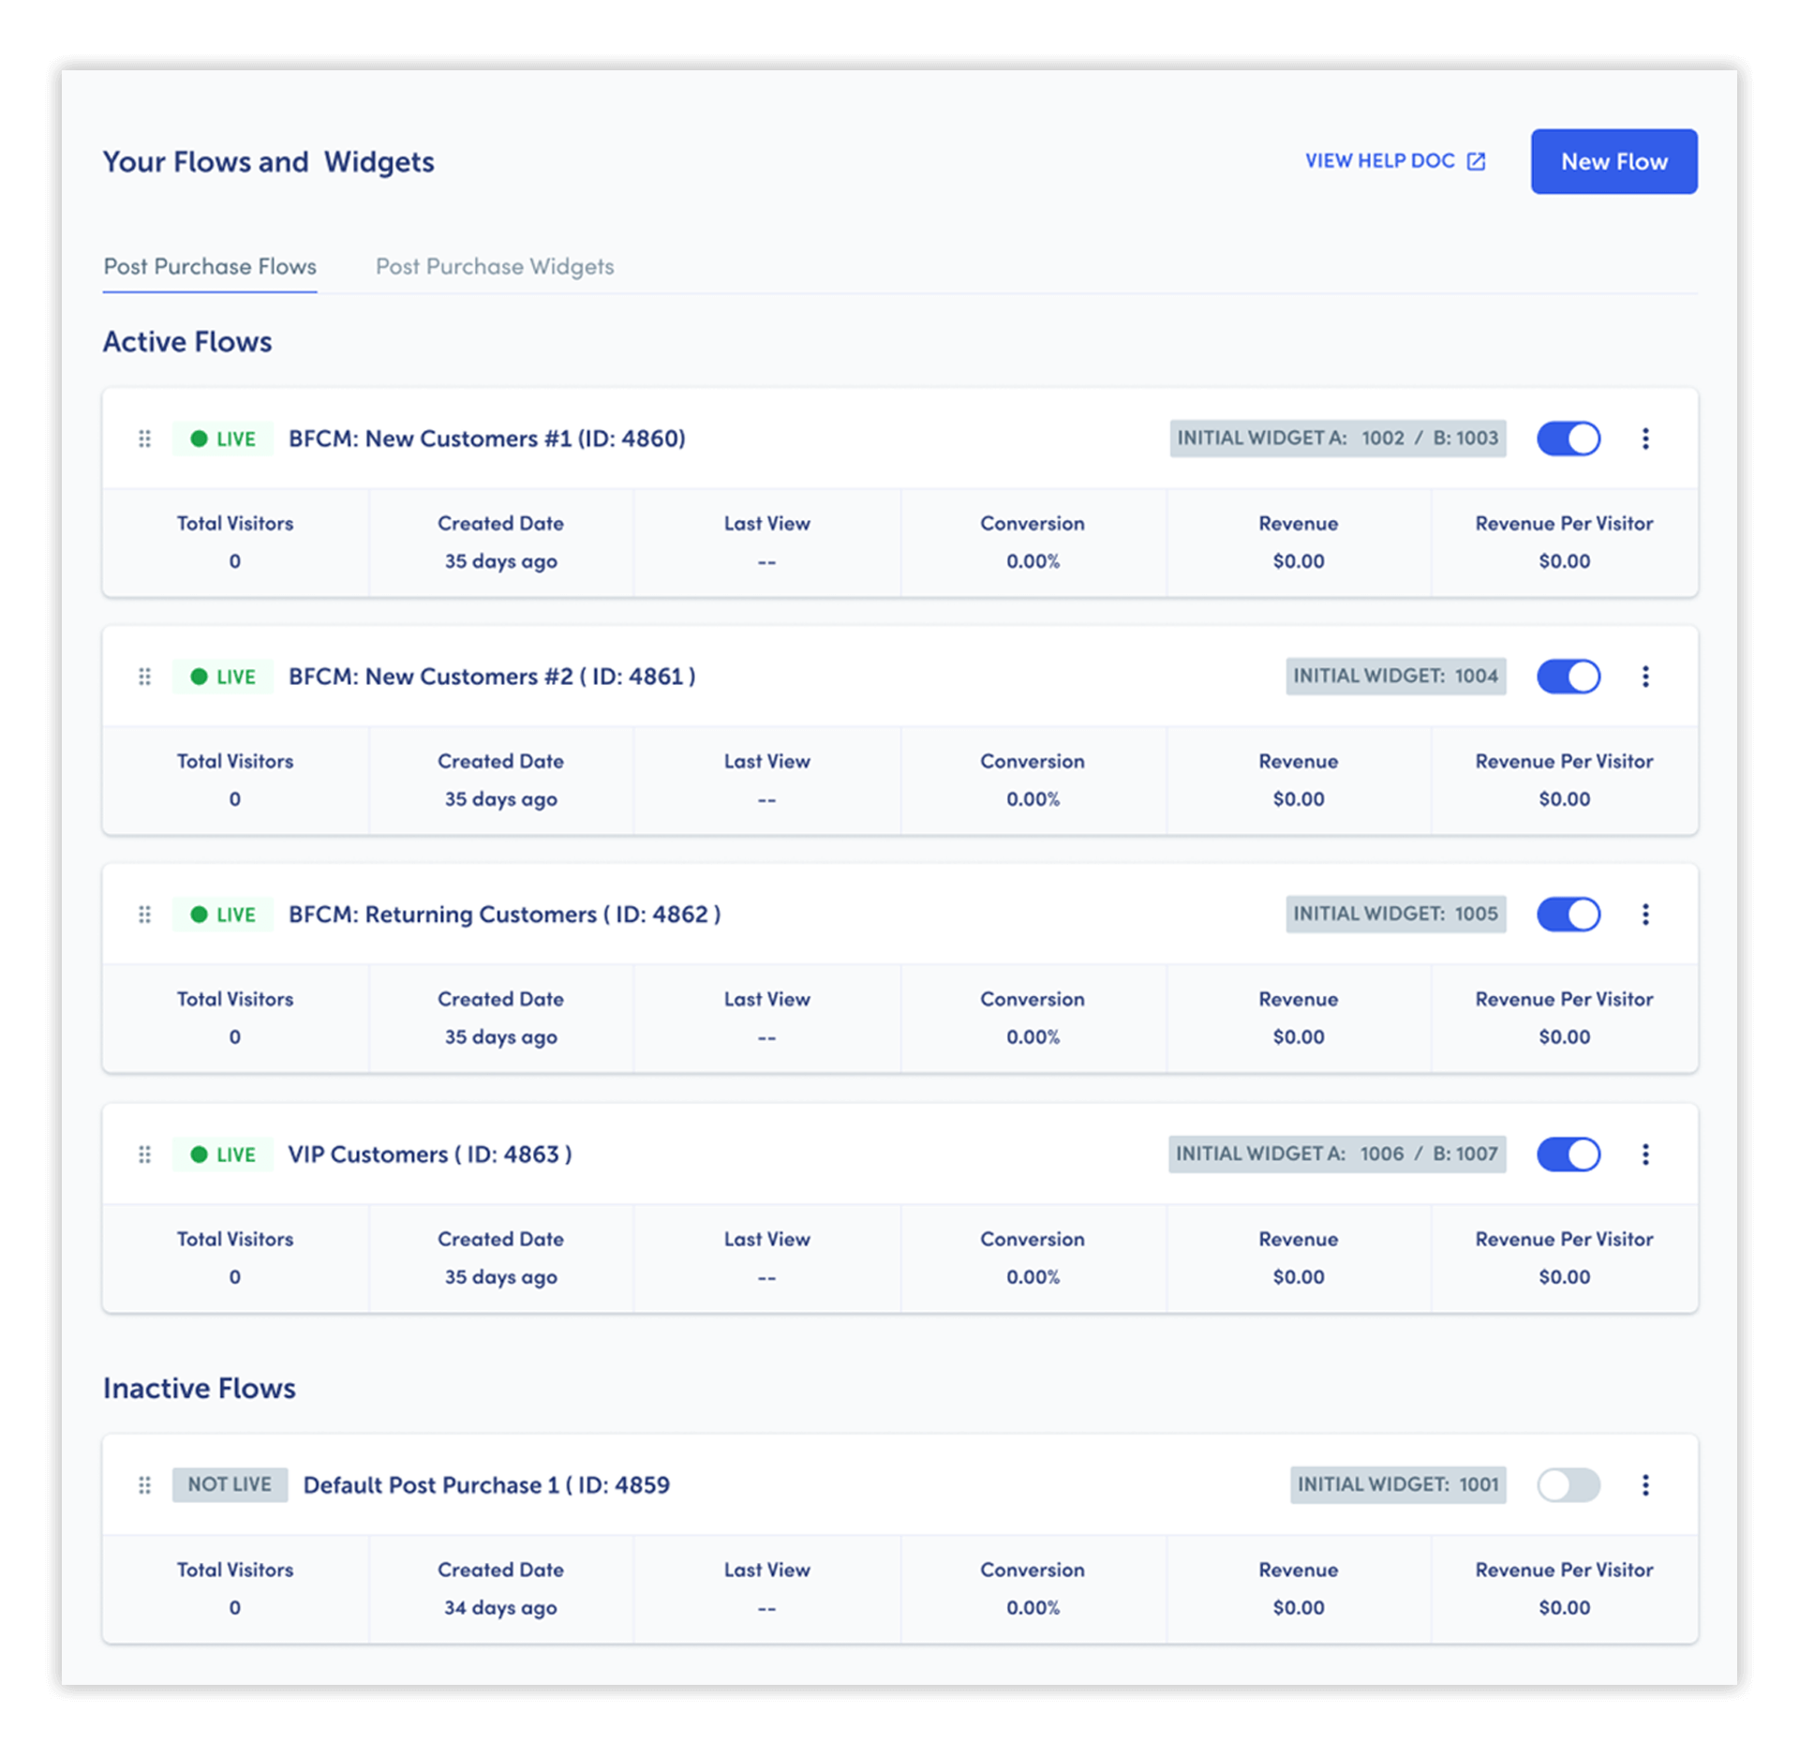This screenshot has height=1757, width=1799.
Task: Click Conversion 0.00% value of VIP Customers flow
Action: [x=1033, y=1277]
